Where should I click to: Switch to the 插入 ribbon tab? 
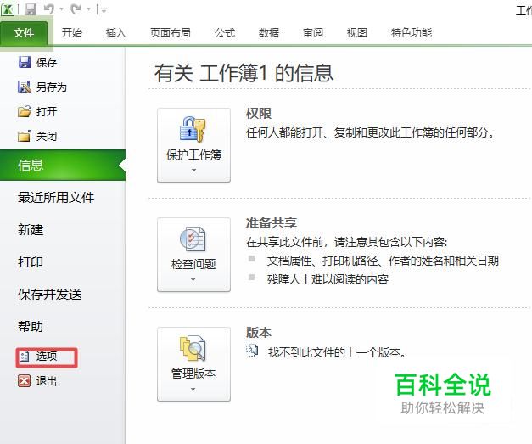coord(115,33)
